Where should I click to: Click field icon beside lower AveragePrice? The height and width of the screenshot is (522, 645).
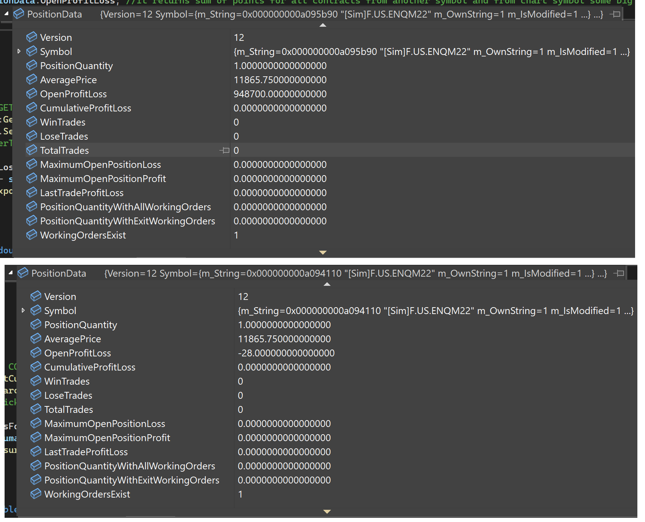point(36,338)
